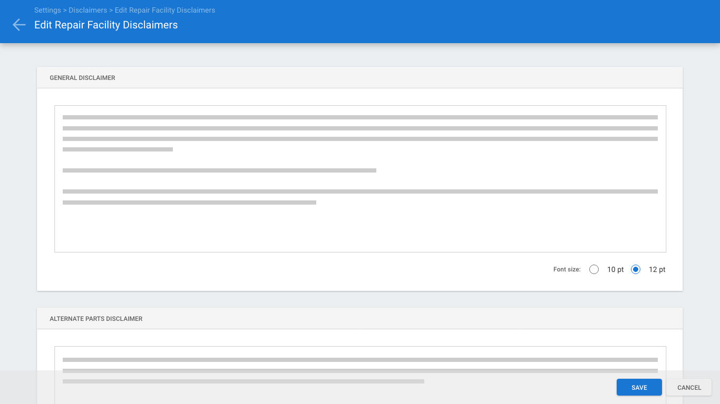
Task: Click the General Disclaimer section header
Action: [x=82, y=78]
